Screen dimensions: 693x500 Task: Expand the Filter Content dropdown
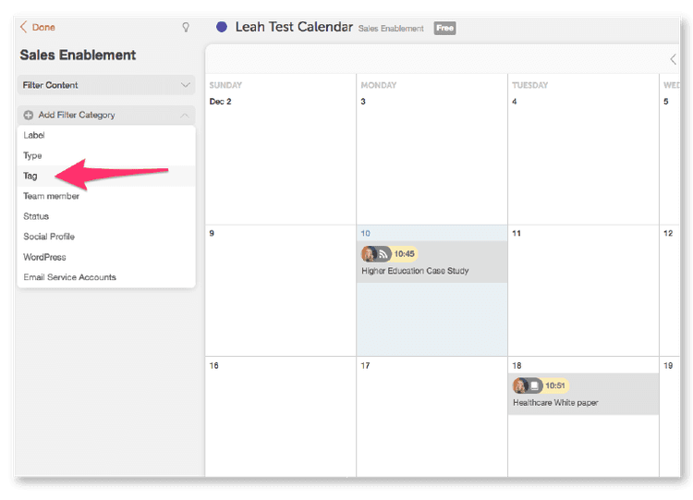(185, 85)
